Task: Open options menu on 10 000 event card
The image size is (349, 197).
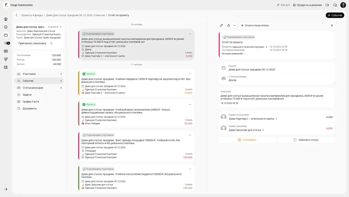Action: point(190,74)
